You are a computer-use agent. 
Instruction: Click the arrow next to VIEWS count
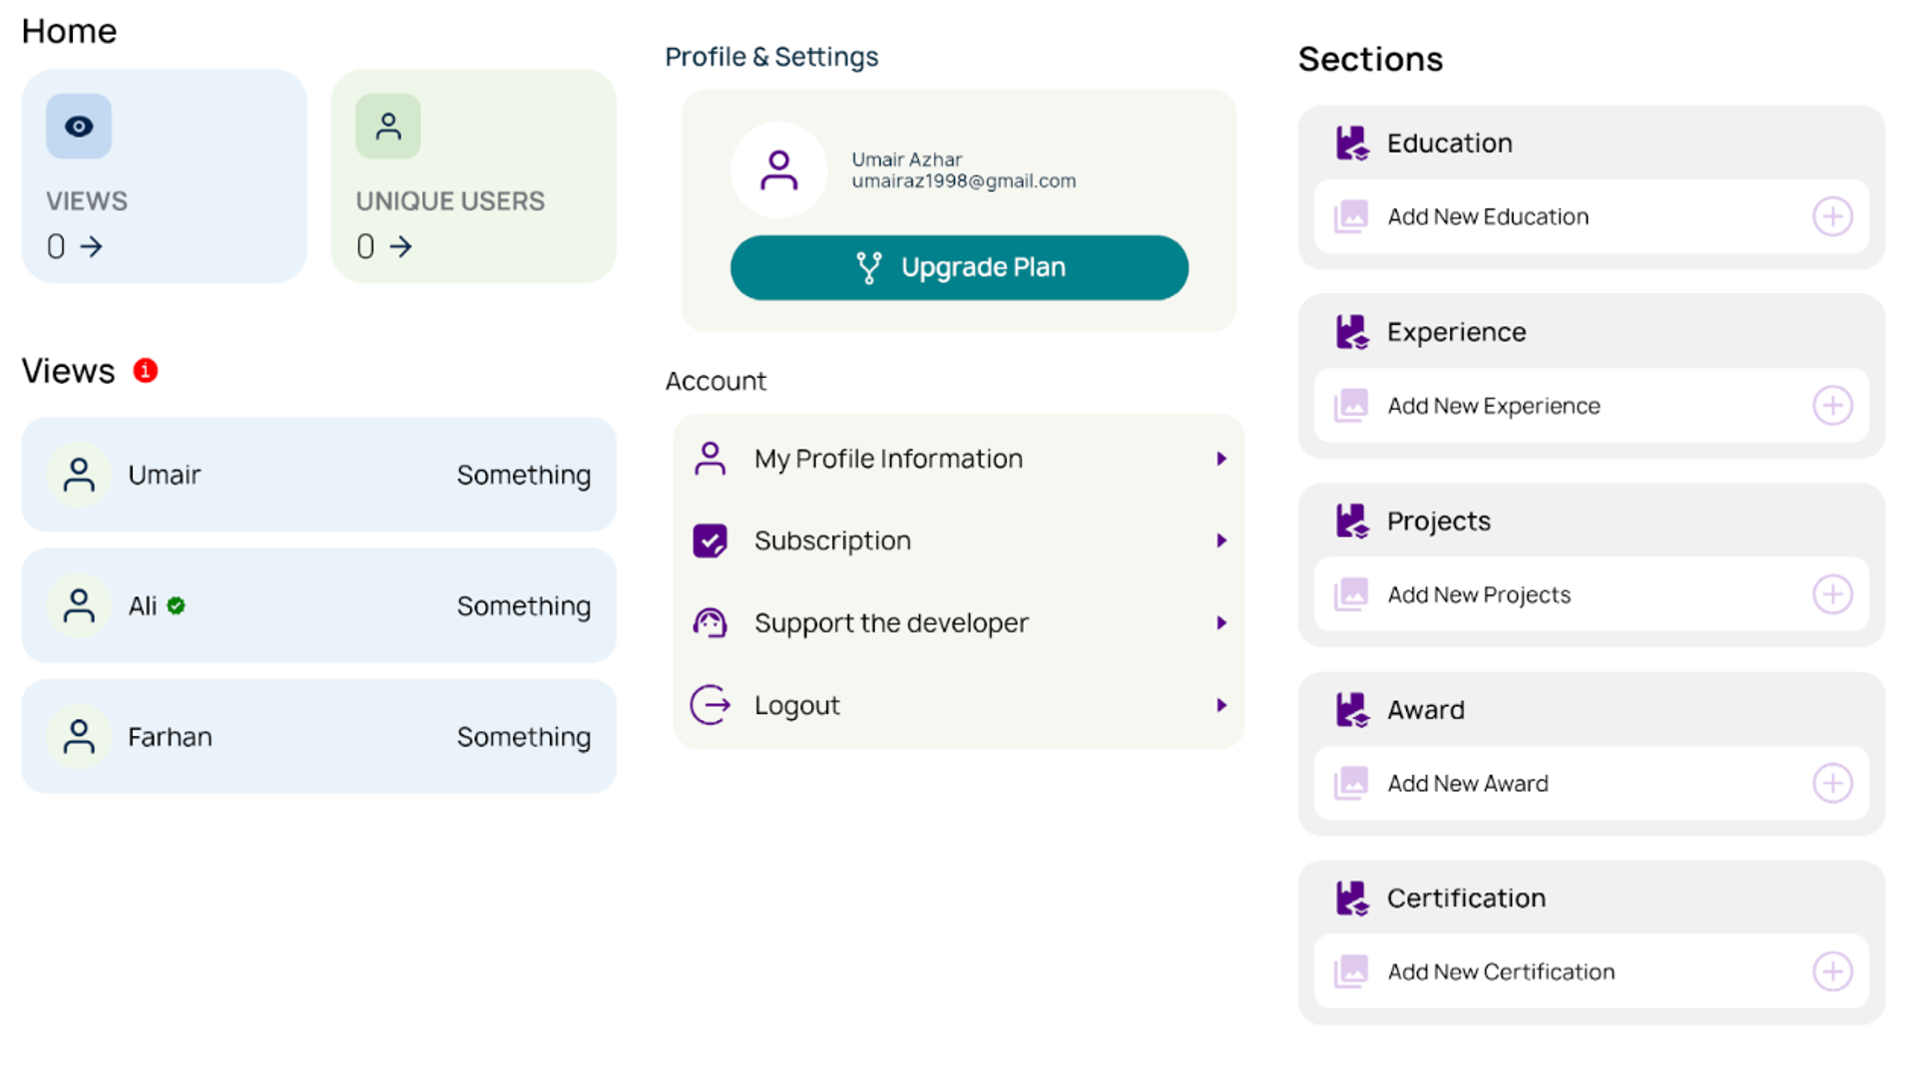[92, 246]
